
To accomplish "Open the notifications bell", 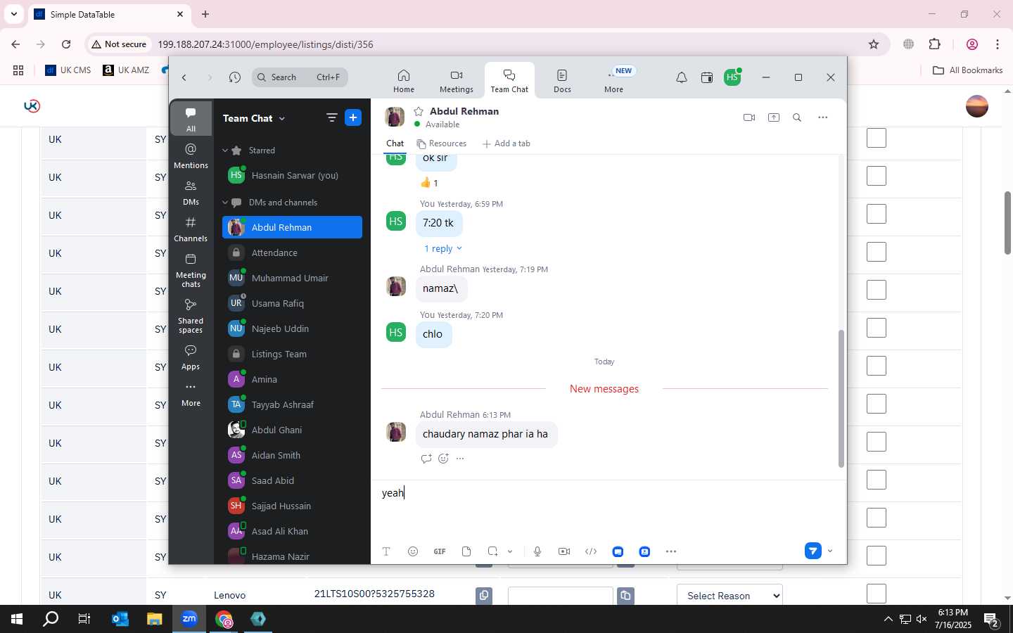I will [x=681, y=77].
